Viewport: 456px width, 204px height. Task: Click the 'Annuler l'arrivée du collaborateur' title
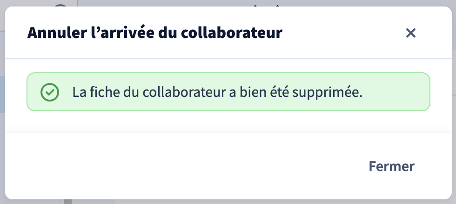pos(154,32)
